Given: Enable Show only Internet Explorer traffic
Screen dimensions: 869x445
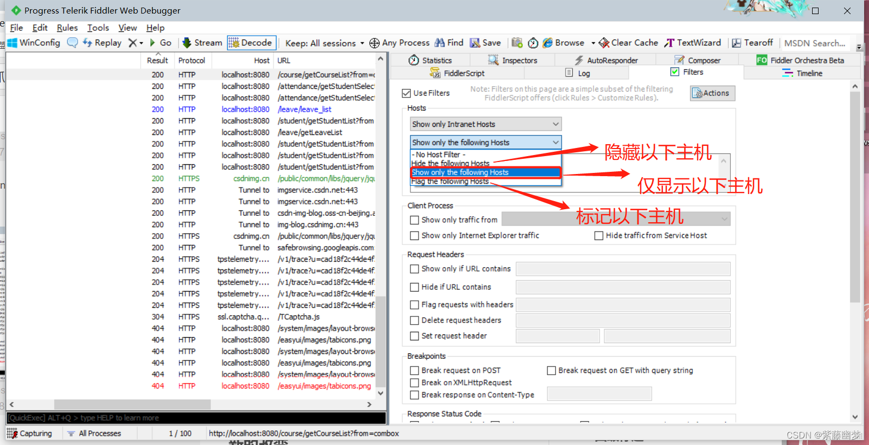Looking at the screenshot, I should point(415,236).
